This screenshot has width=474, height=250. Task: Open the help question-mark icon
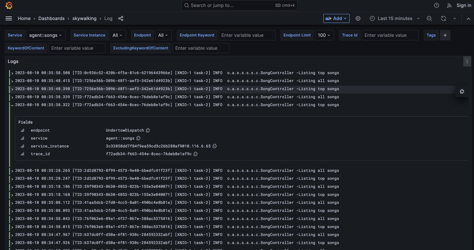(x=436, y=6)
